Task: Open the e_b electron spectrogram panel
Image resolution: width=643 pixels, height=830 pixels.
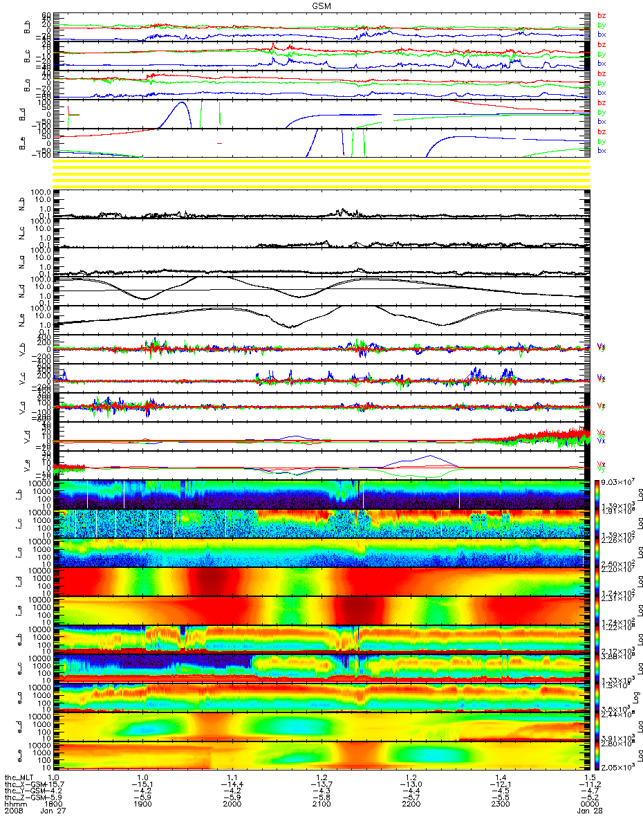Action: [x=321, y=640]
